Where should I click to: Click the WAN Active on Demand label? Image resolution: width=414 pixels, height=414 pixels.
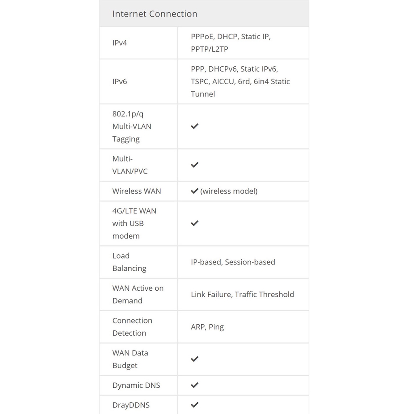138,294
